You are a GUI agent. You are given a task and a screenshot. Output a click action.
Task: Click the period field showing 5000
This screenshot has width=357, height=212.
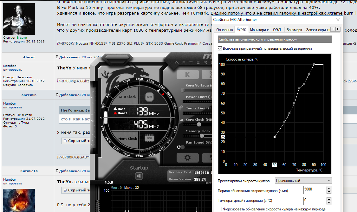pyautogui.click(x=315, y=190)
